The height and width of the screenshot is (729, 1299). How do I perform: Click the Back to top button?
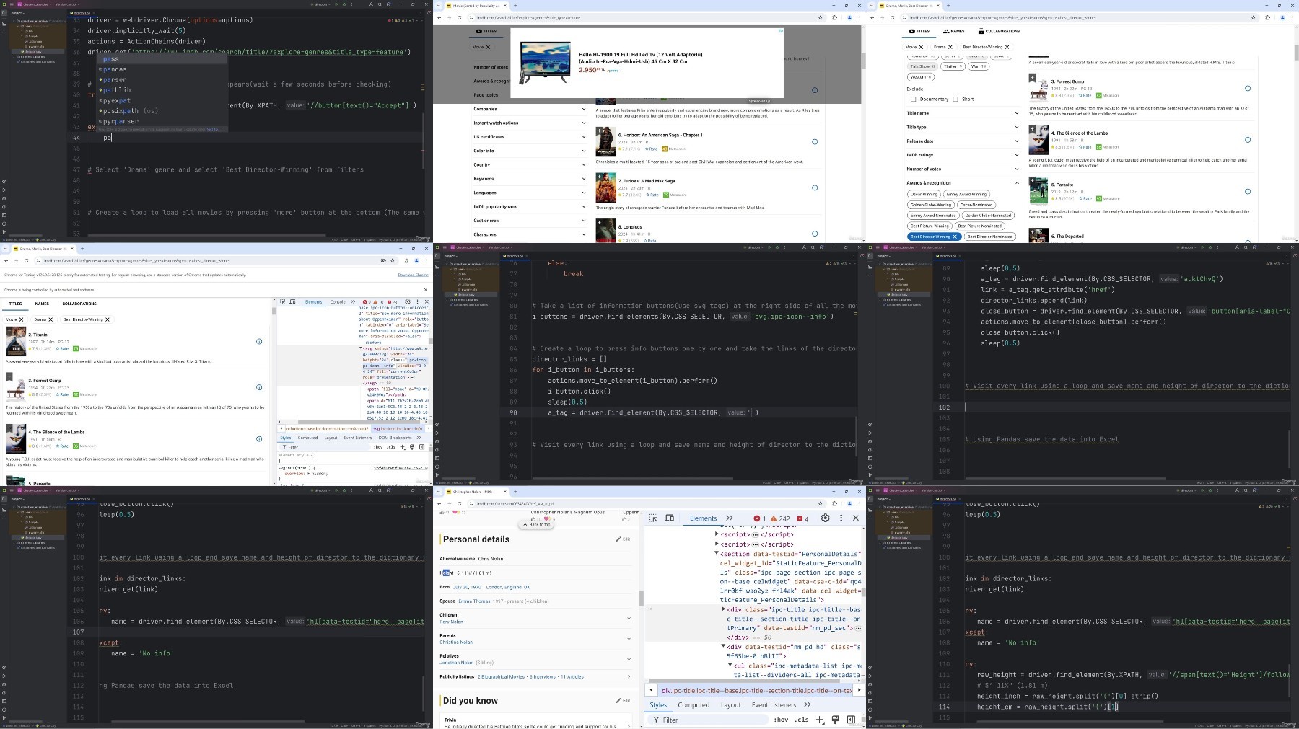point(536,524)
